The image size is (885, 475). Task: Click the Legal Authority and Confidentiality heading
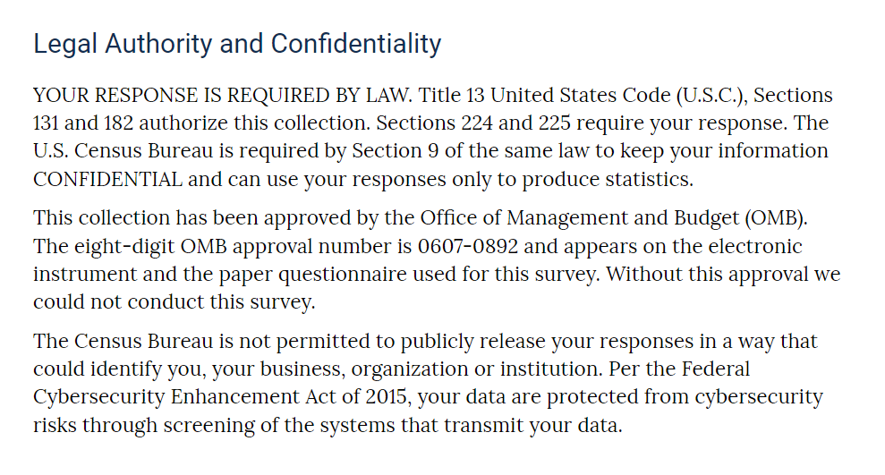(x=237, y=44)
